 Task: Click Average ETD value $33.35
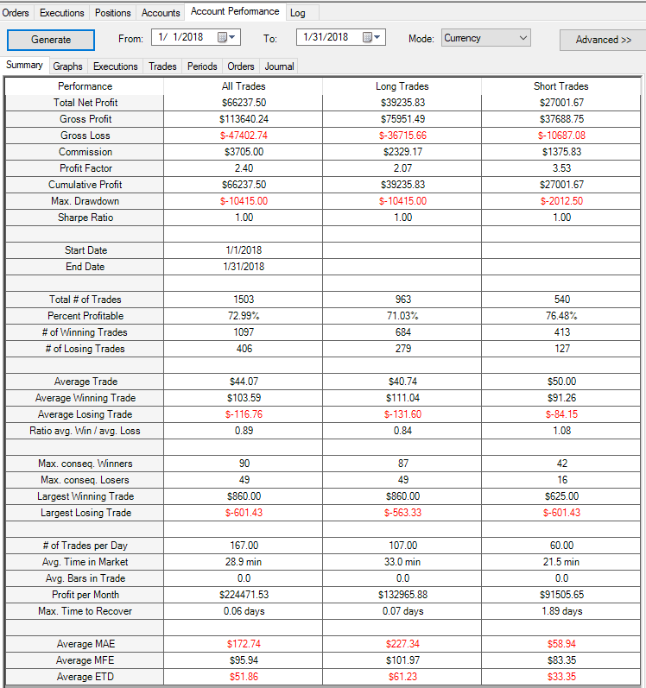(x=561, y=677)
